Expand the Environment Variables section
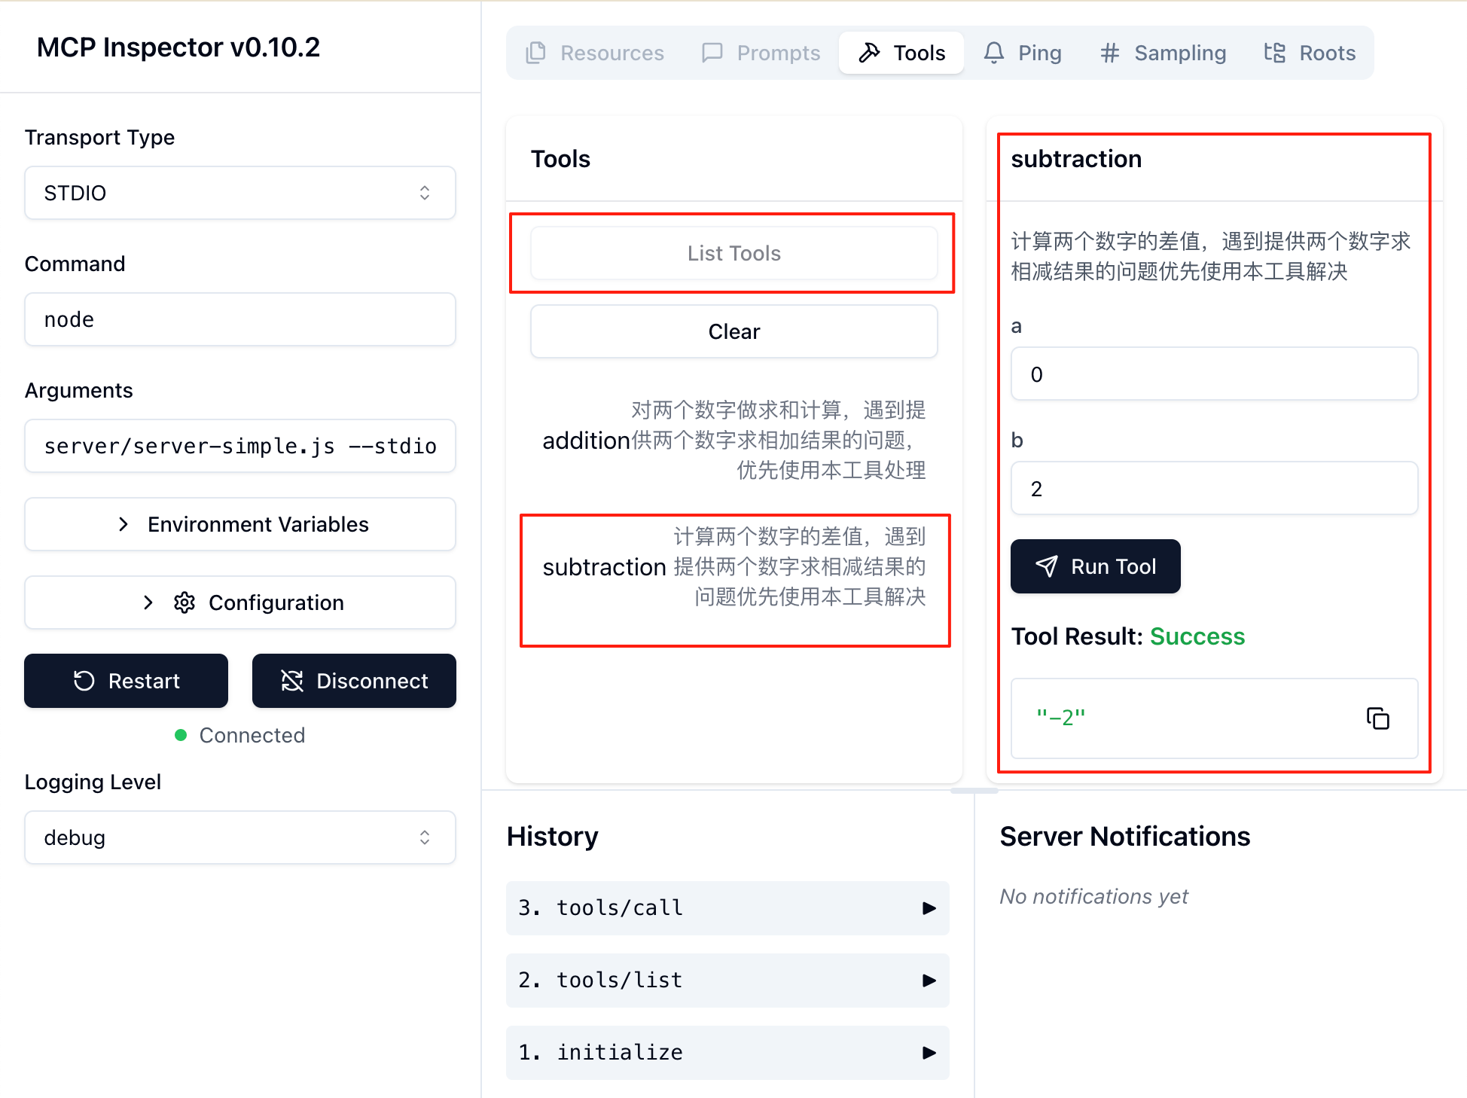1467x1098 pixels. (239, 524)
